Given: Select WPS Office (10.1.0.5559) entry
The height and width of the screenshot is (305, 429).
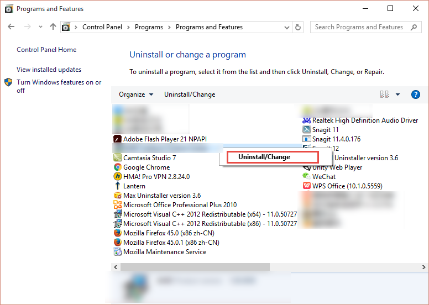Looking at the screenshot, I should (347, 186).
